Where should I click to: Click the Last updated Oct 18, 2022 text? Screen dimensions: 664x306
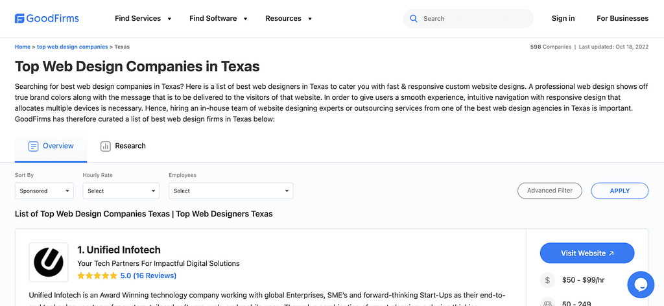(x=613, y=47)
